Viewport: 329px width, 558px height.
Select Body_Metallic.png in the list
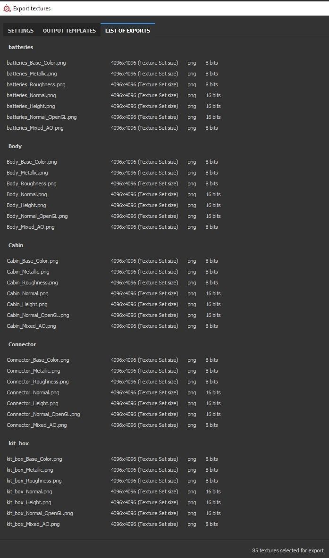click(27, 173)
